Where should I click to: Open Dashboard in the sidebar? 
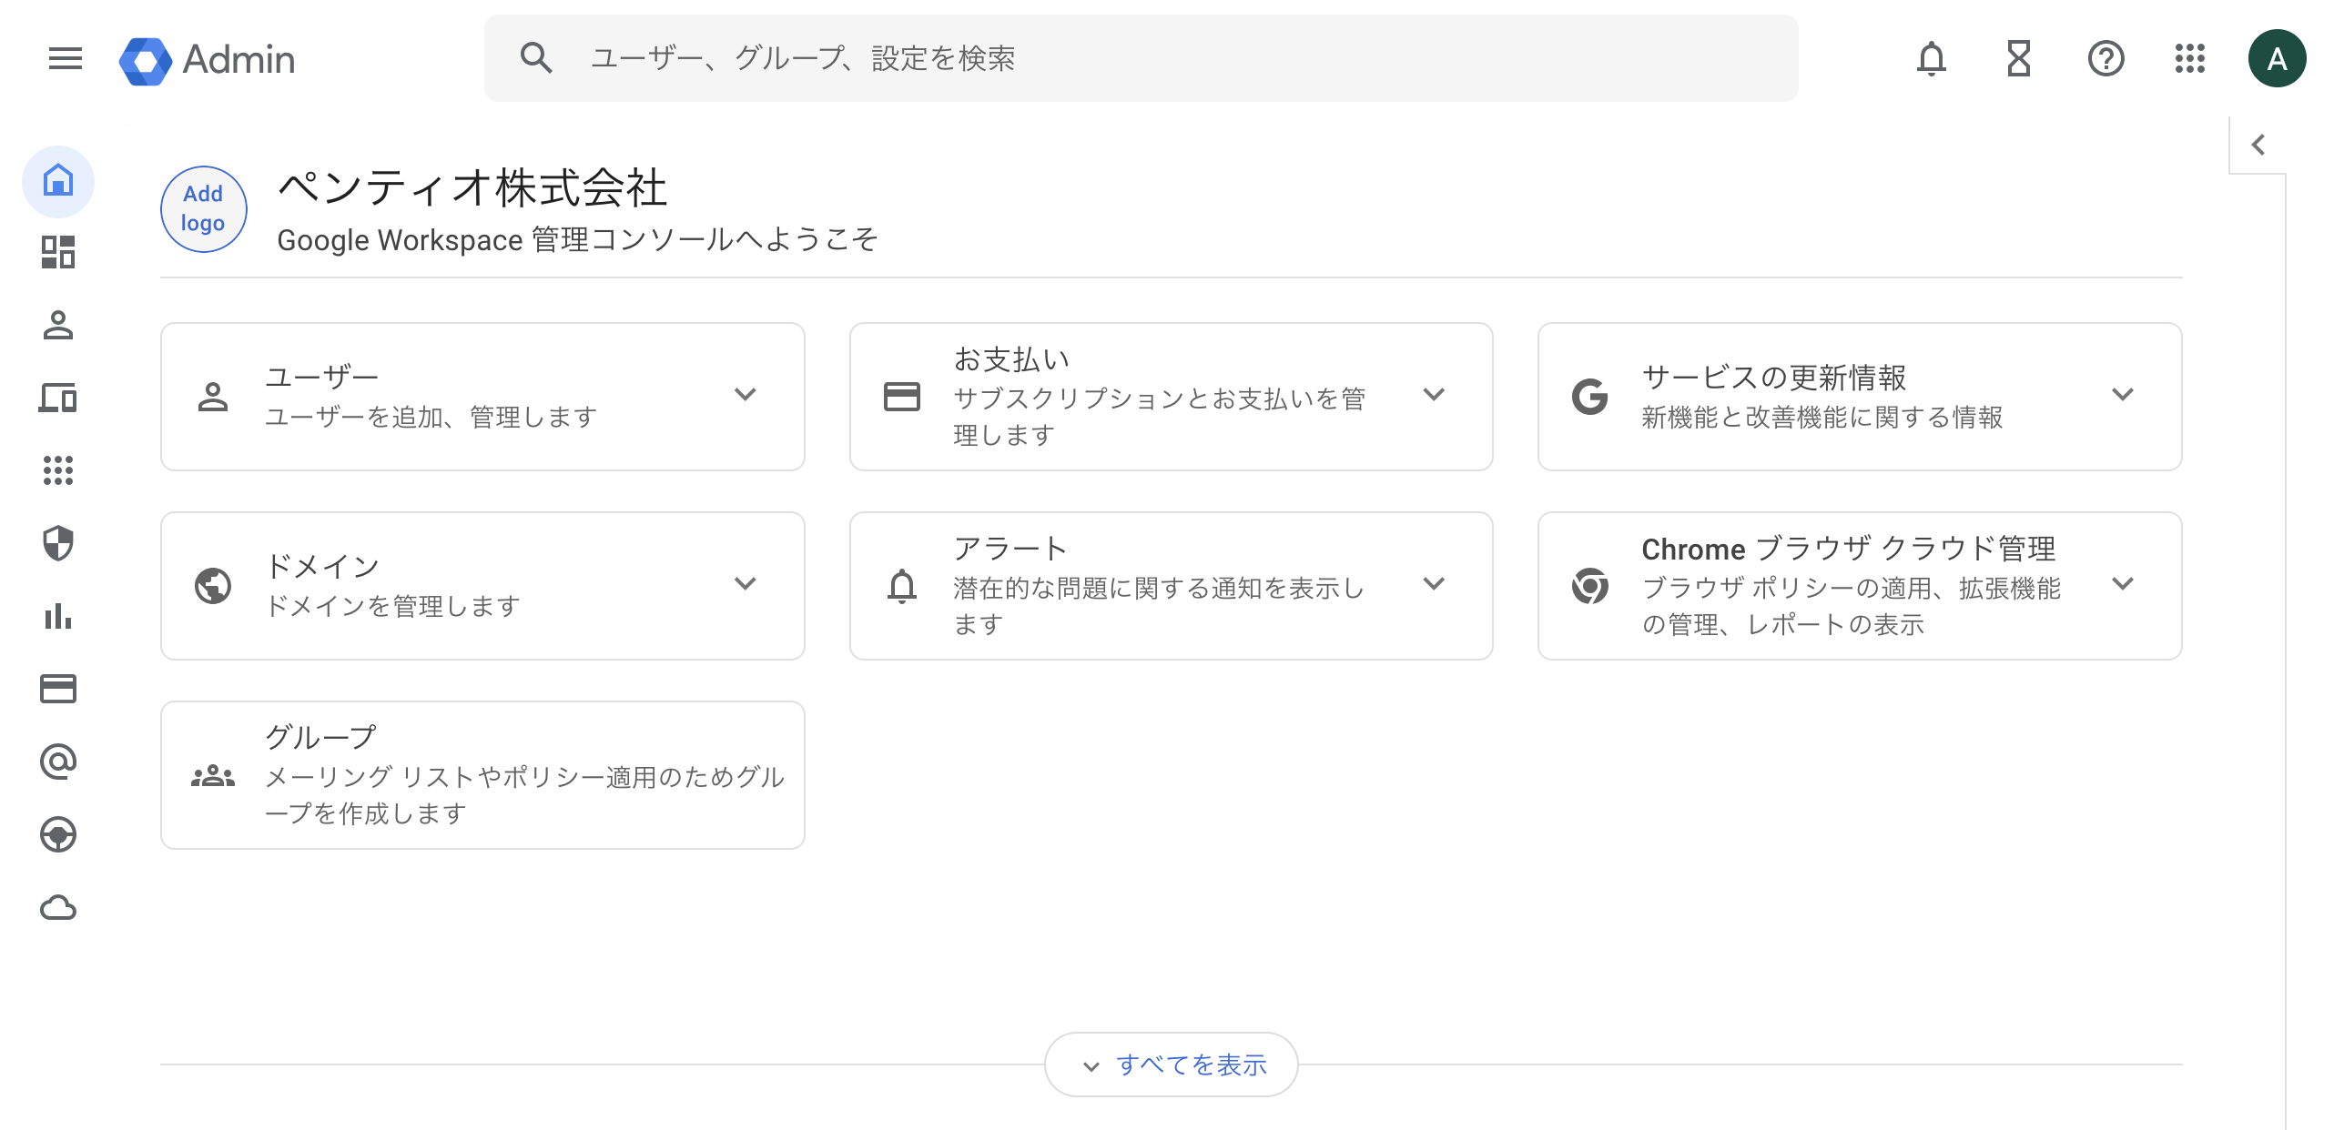click(x=58, y=252)
